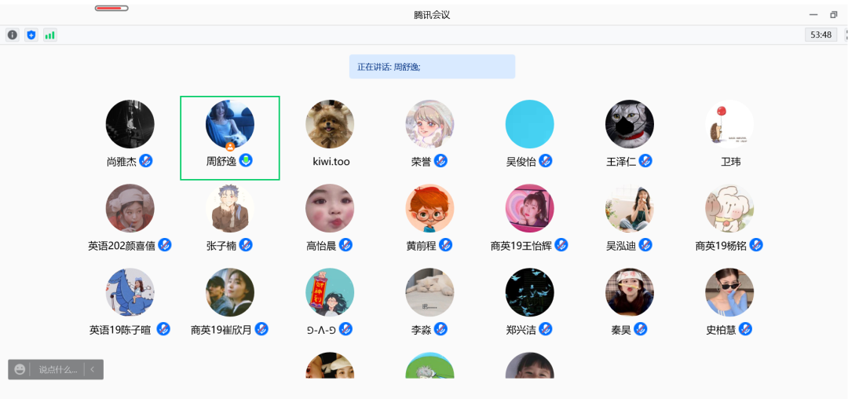Click participant name 商英19王怡辉
The height and width of the screenshot is (399, 848).
tap(521, 246)
